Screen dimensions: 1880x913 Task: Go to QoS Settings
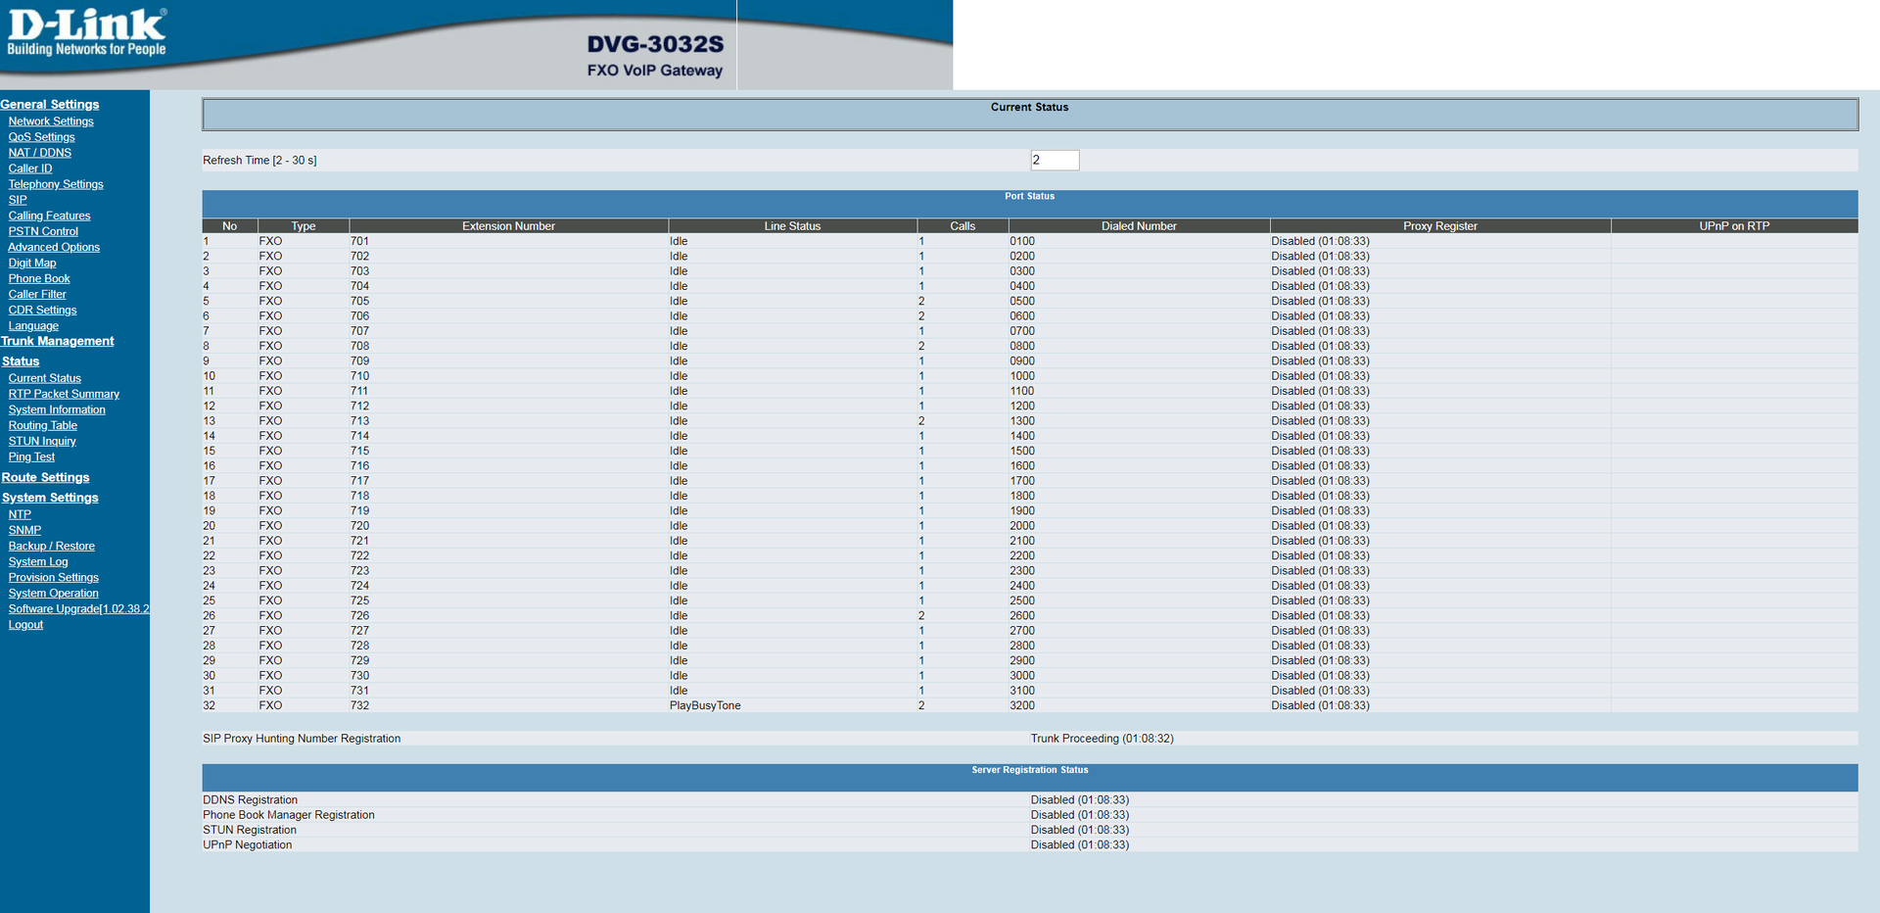click(41, 137)
